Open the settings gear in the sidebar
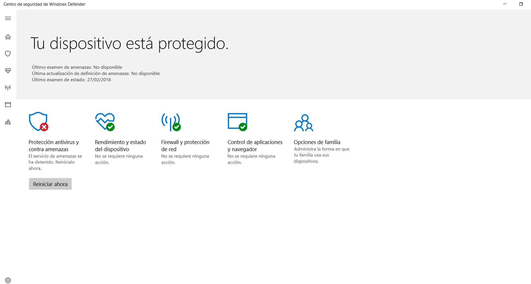This screenshot has width=531, height=284. [x=8, y=280]
